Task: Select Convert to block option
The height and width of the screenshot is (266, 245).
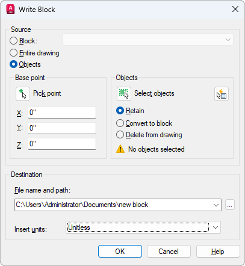Action: tap(120, 123)
